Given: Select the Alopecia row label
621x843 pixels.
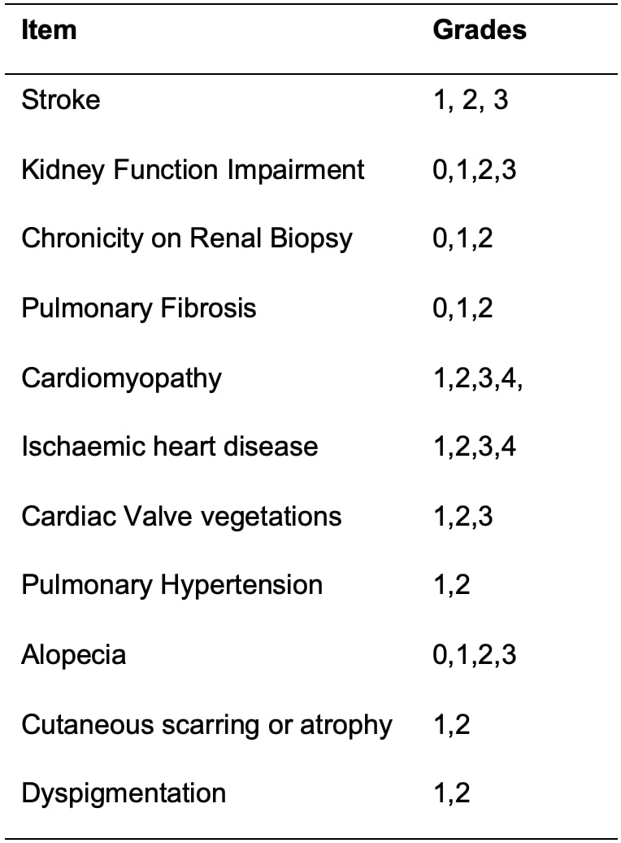Looking at the screenshot, I should click(x=73, y=655).
